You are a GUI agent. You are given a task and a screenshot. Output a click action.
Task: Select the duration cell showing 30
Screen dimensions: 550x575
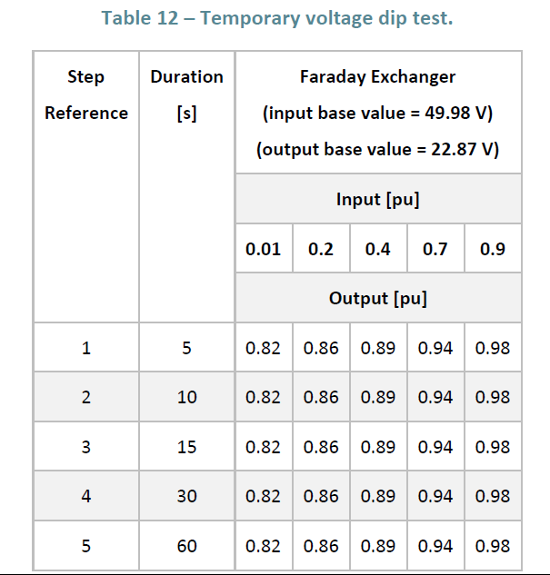[x=186, y=496]
